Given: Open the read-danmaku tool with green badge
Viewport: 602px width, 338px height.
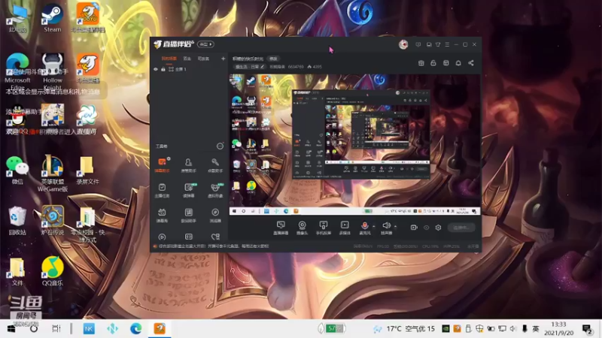Looking at the screenshot, I should click(188, 190).
